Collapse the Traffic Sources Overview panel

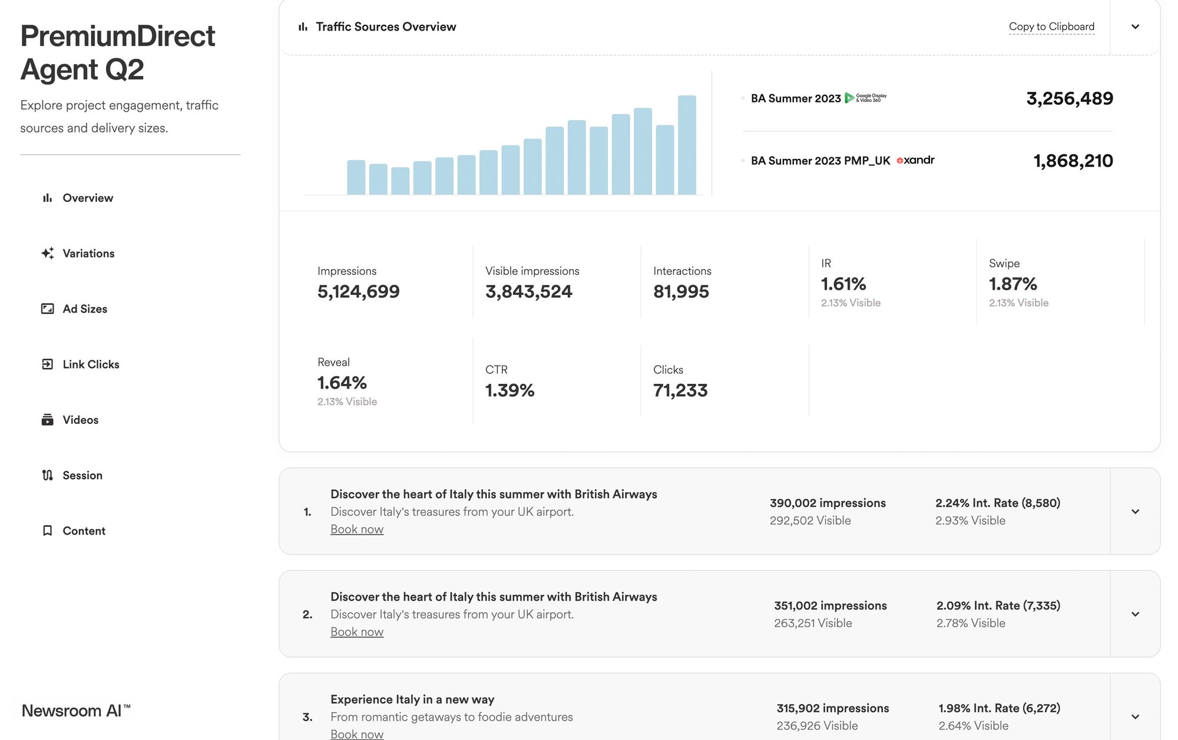click(1135, 27)
